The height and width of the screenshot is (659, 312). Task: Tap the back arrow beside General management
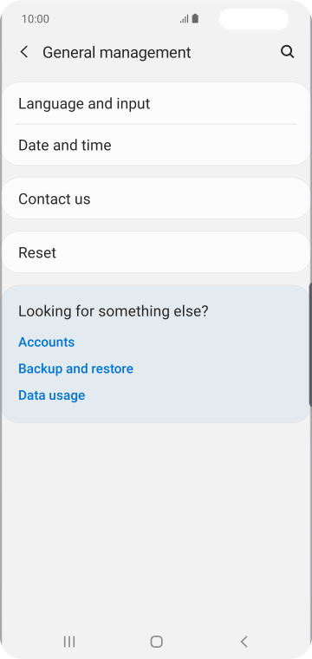[24, 52]
